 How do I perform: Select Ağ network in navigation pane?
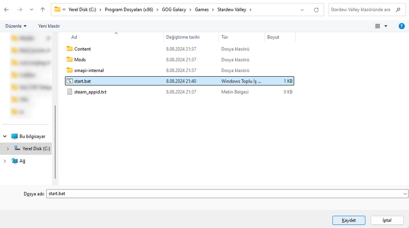tap(18, 161)
